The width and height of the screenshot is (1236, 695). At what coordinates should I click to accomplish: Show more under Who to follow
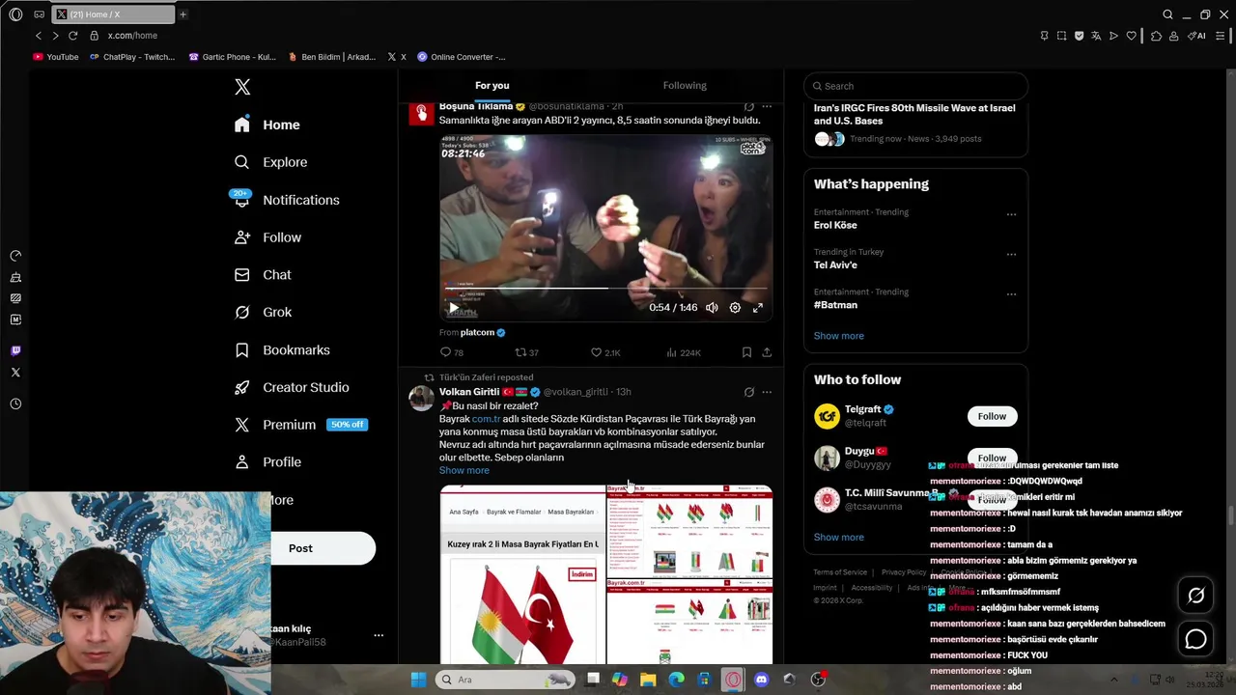(839, 537)
